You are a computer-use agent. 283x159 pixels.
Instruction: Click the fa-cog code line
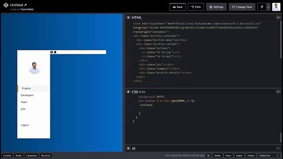161,52
